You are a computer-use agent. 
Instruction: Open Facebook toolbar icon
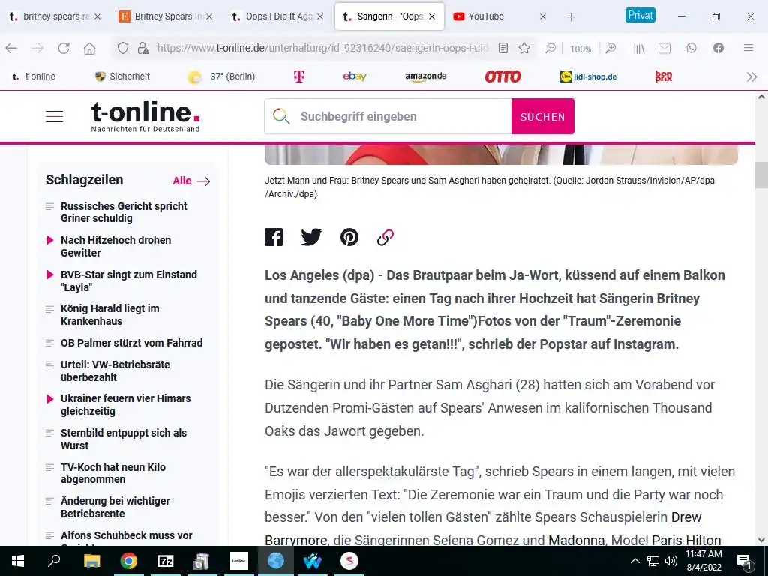718,48
